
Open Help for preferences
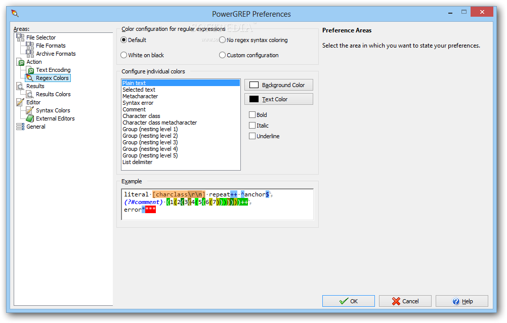tap(462, 301)
